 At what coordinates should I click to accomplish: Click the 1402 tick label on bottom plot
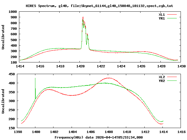(x=54, y=132)
